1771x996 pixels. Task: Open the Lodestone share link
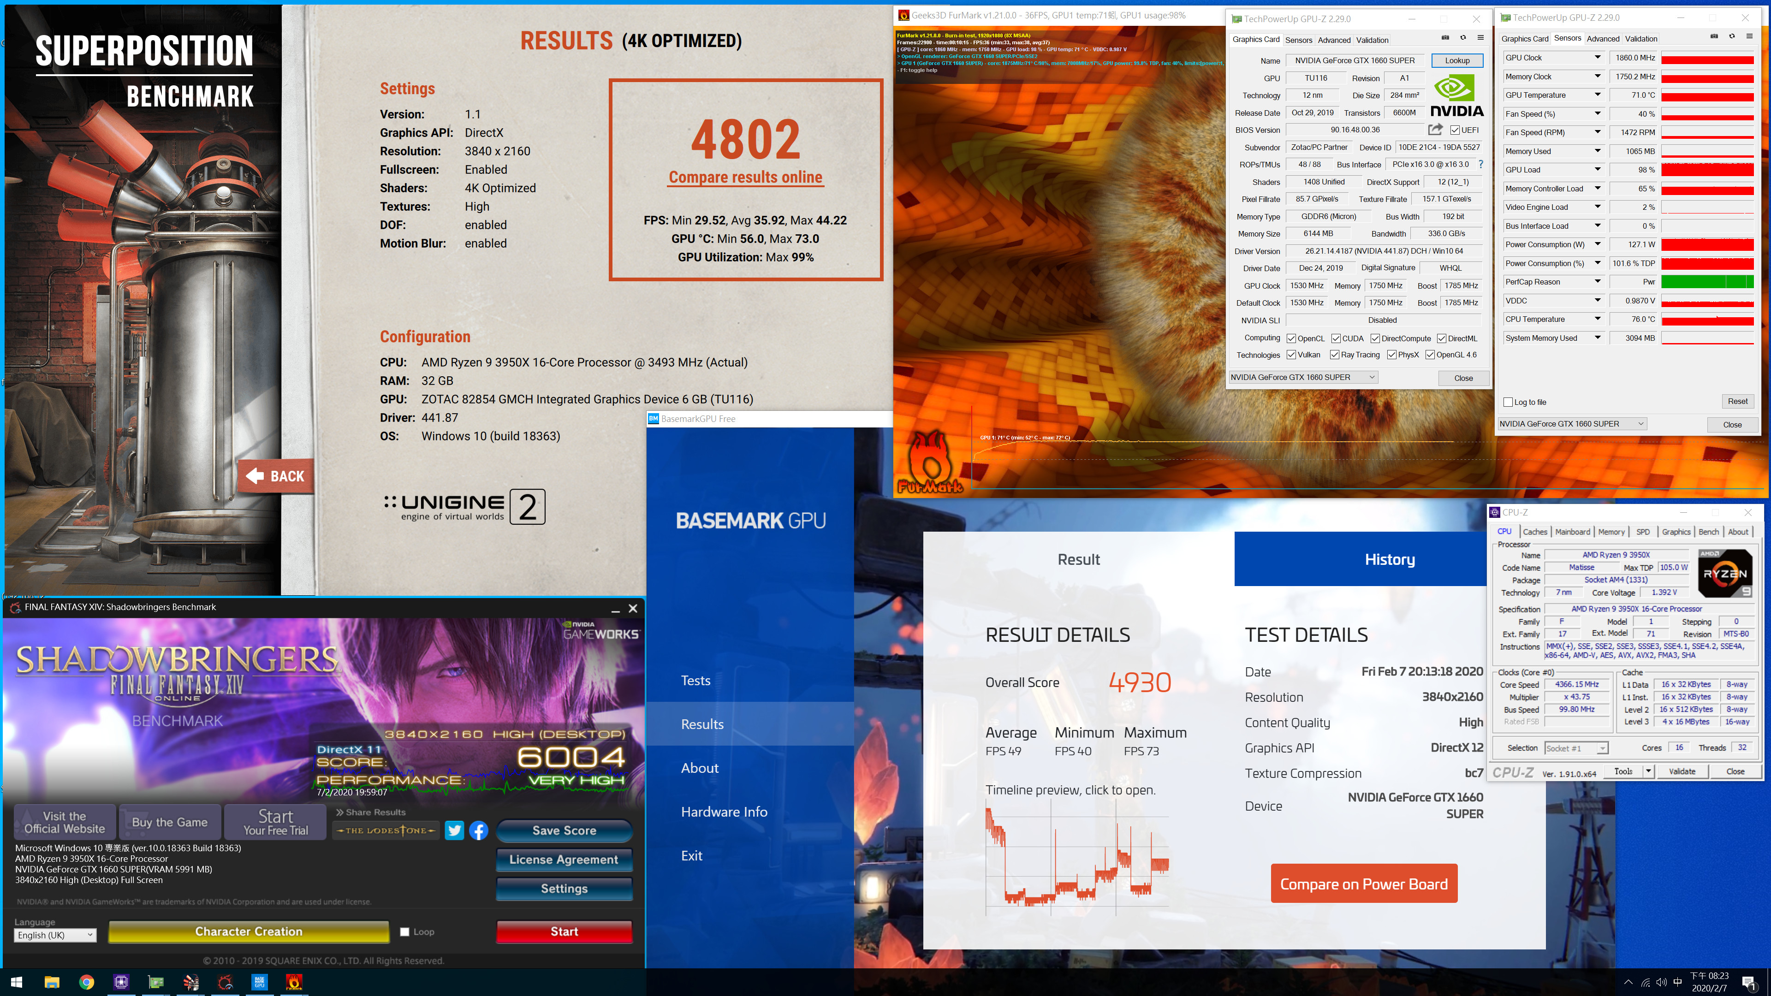386,830
